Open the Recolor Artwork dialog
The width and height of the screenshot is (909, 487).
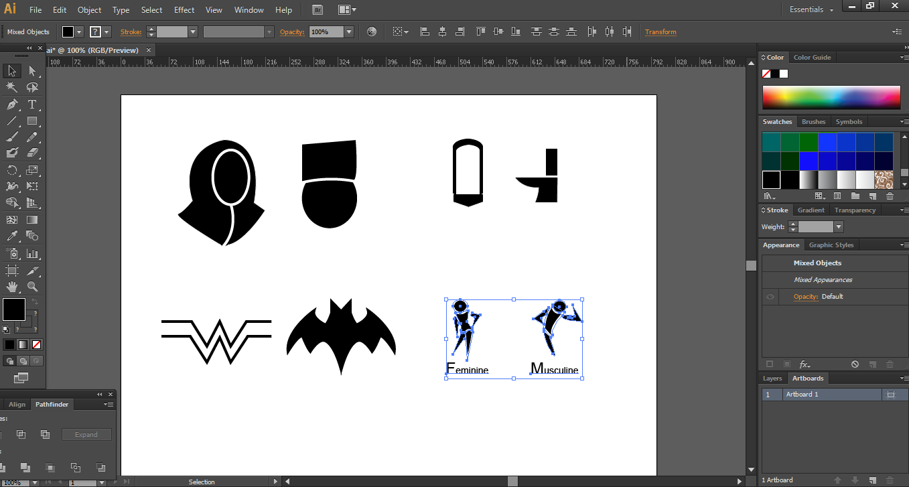372,31
